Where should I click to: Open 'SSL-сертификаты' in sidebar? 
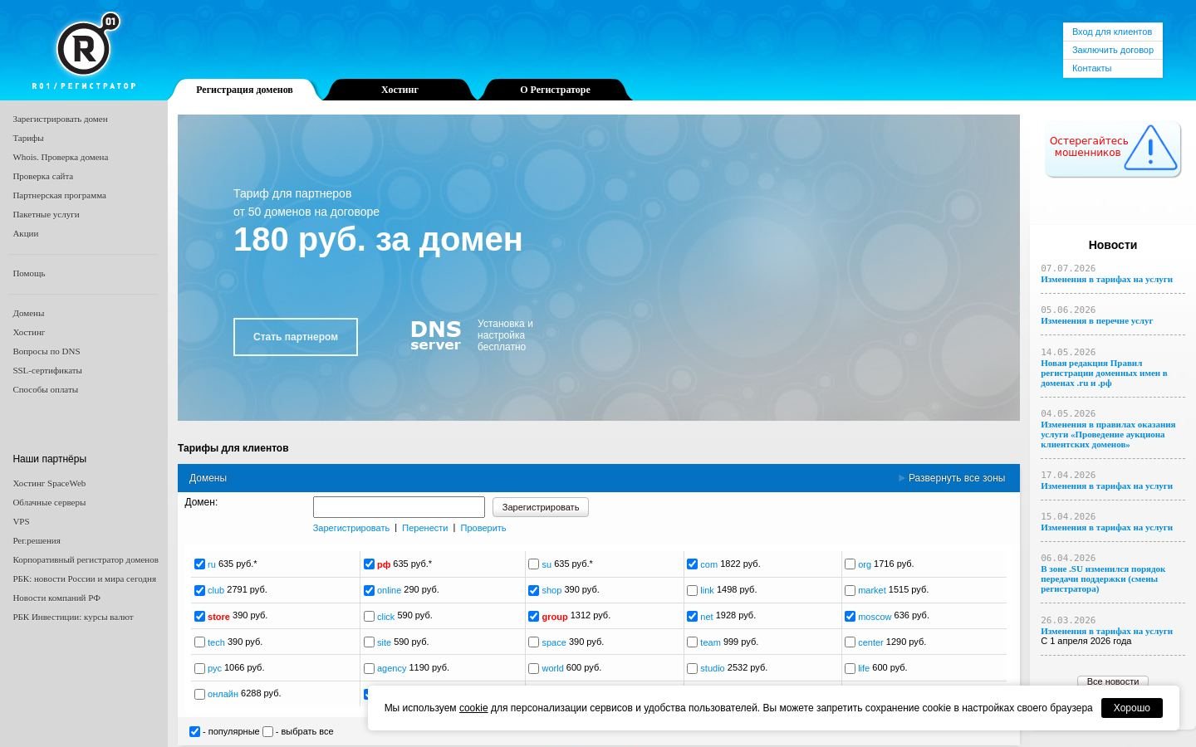pos(47,370)
